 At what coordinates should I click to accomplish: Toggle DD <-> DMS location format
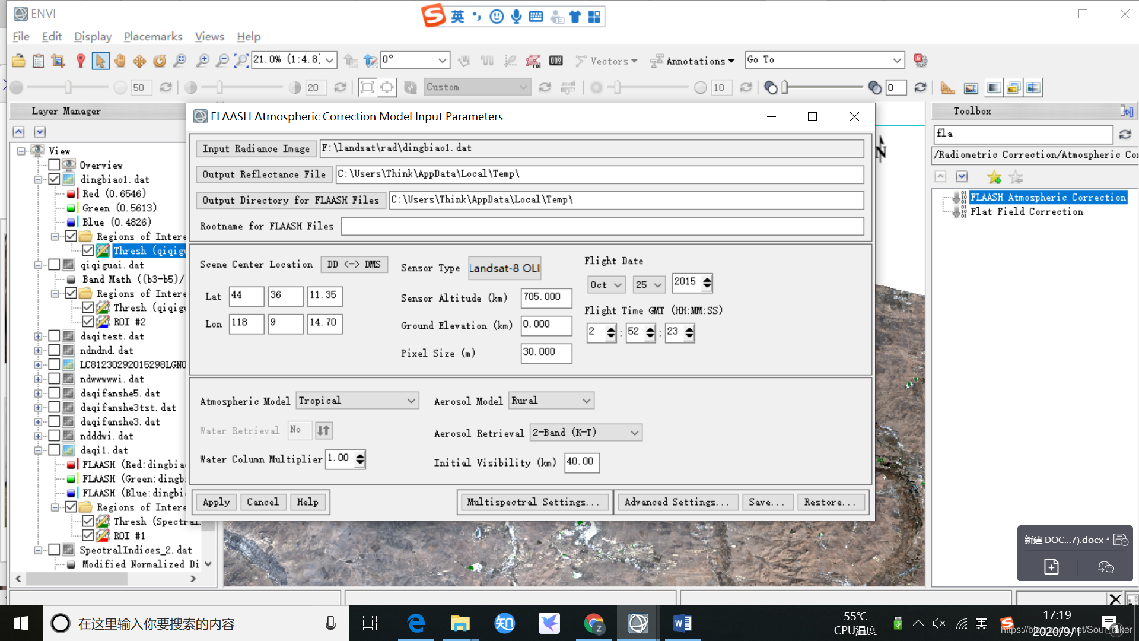[x=354, y=264]
